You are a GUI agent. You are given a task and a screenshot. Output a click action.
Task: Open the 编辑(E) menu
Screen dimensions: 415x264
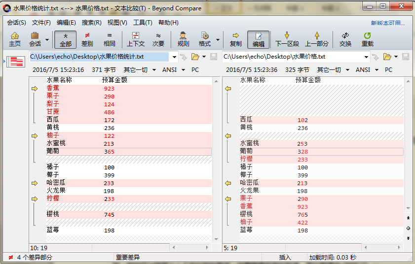click(x=66, y=23)
